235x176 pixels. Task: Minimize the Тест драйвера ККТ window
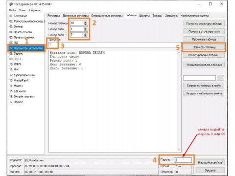coord(199,4)
